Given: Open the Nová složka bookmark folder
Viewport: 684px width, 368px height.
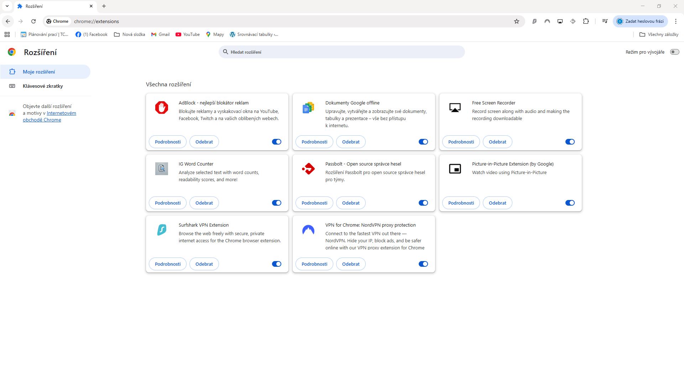Looking at the screenshot, I should [x=130, y=34].
